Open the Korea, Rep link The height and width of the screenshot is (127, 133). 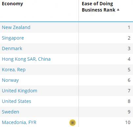click(14, 70)
